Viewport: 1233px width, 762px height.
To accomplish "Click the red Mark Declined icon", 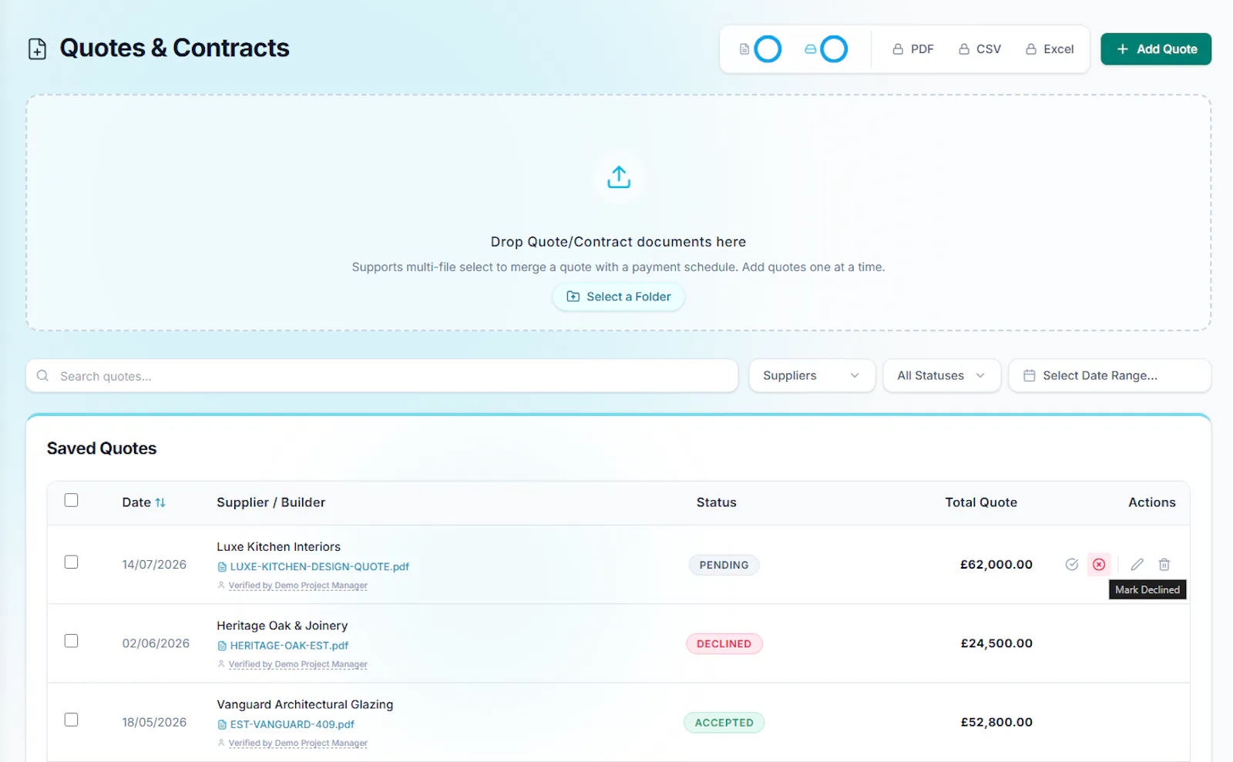I will click(x=1099, y=565).
